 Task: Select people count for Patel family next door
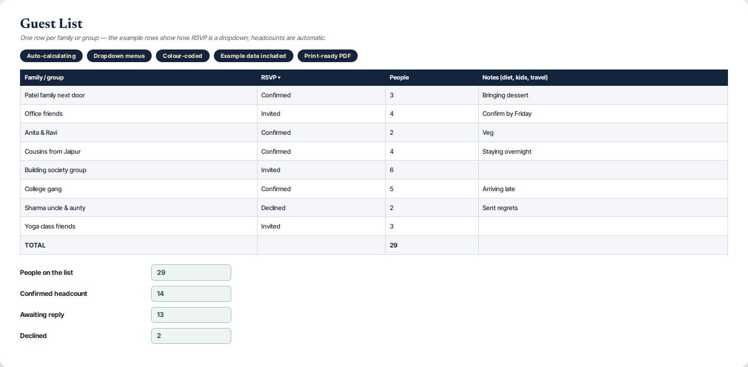[x=432, y=95]
